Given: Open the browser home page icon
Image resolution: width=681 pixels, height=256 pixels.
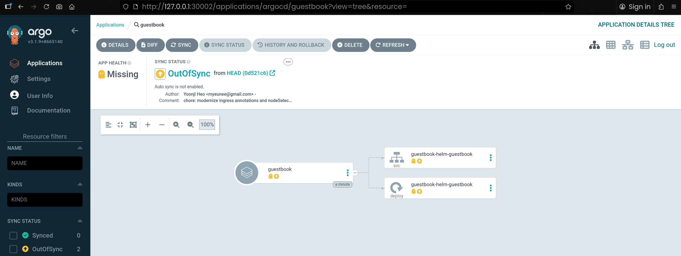Looking at the screenshot, I should [x=72, y=7].
